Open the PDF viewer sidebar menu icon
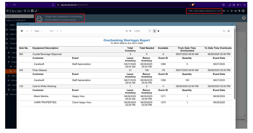Screen dimensions: 253x133 pos(22,31)
